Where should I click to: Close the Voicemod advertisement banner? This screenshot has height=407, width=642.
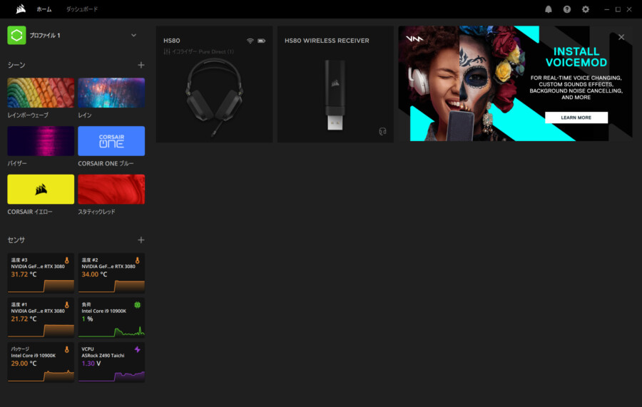click(621, 37)
